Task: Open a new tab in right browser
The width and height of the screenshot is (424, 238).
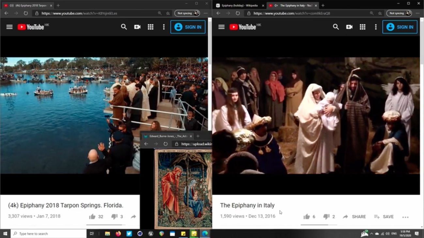Action: [x=323, y=6]
